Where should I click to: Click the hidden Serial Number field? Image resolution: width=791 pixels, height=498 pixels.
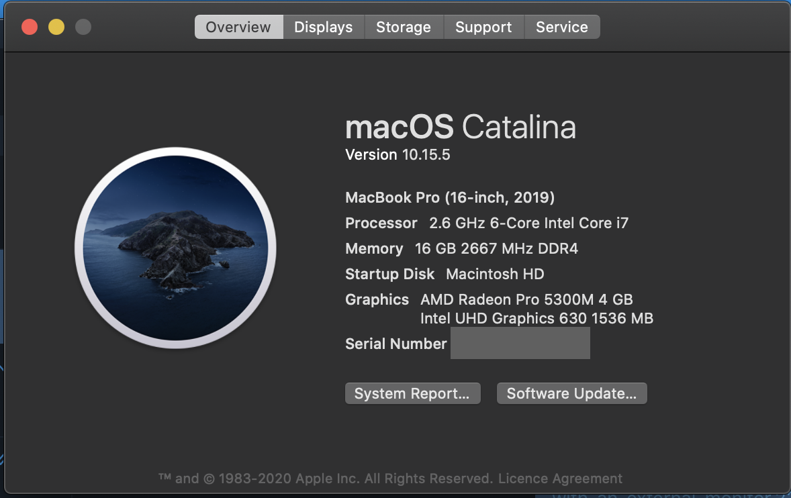[520, 344]
